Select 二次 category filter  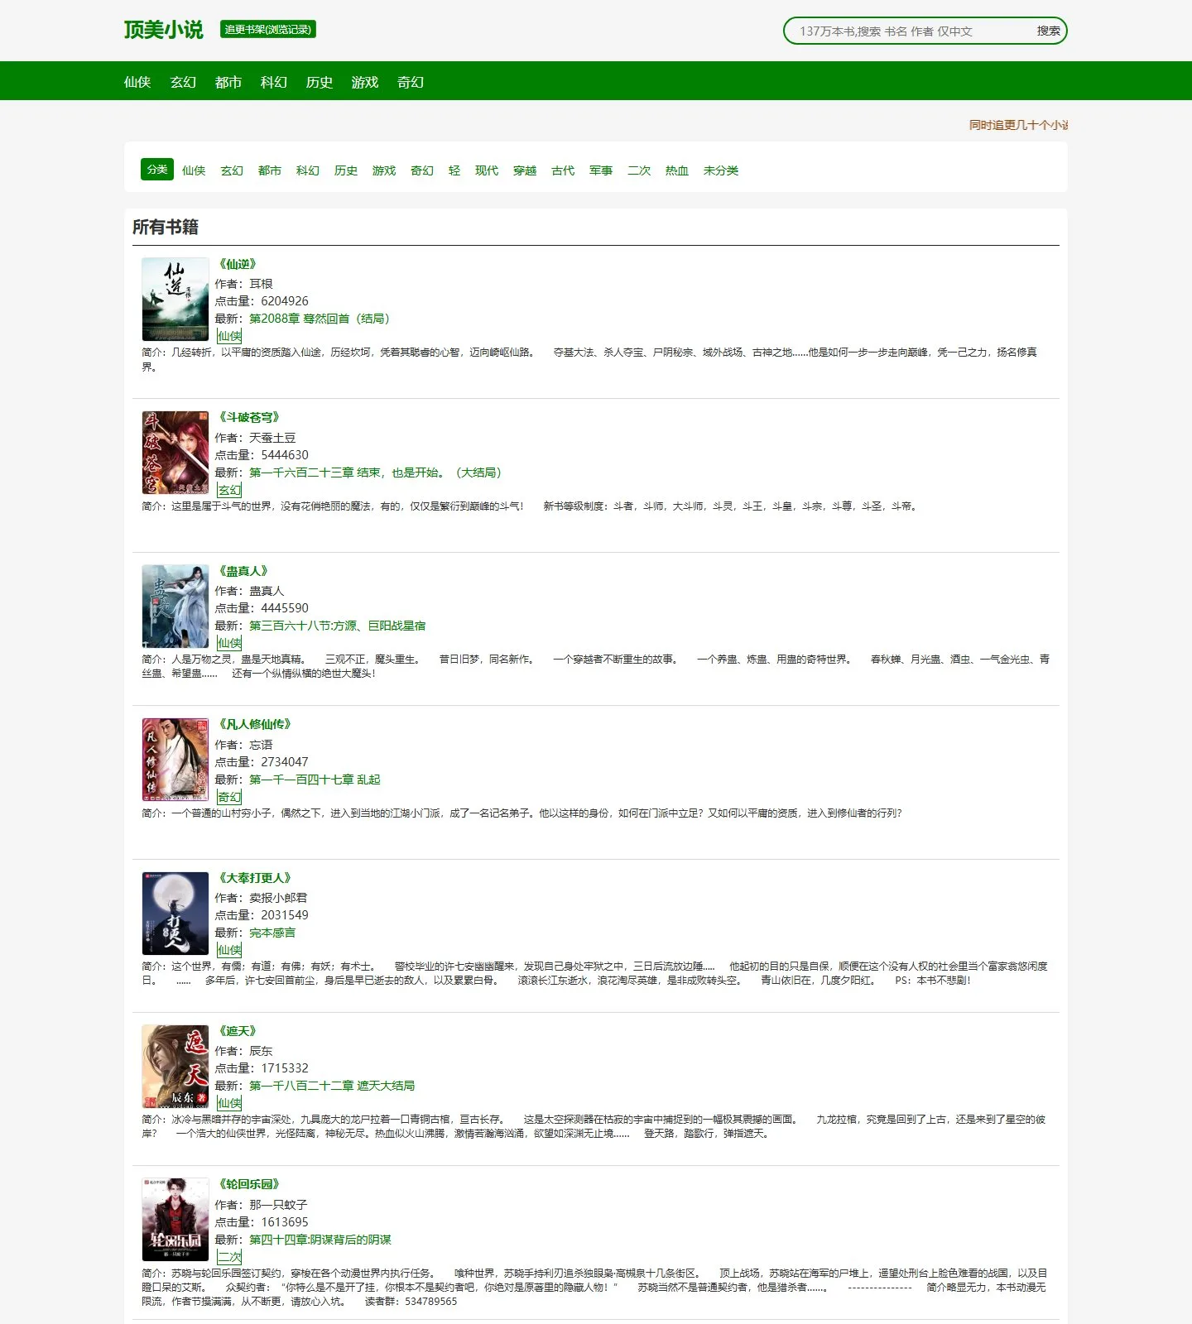[x=639, y=170]
